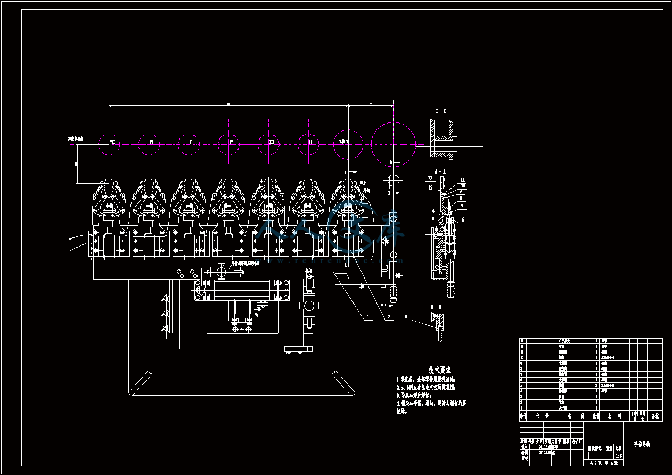This screenshot has width=672, height=475.
Task: Click the 代号 column header in parts list
Action: (542, 416)
